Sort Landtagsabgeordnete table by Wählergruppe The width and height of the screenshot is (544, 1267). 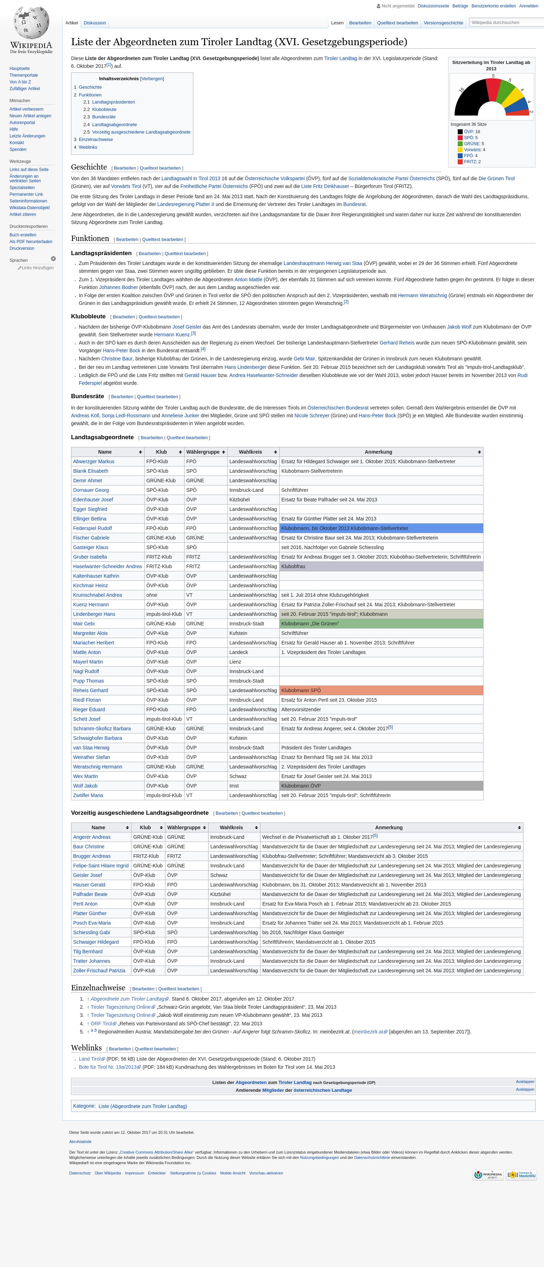[206, 452]
